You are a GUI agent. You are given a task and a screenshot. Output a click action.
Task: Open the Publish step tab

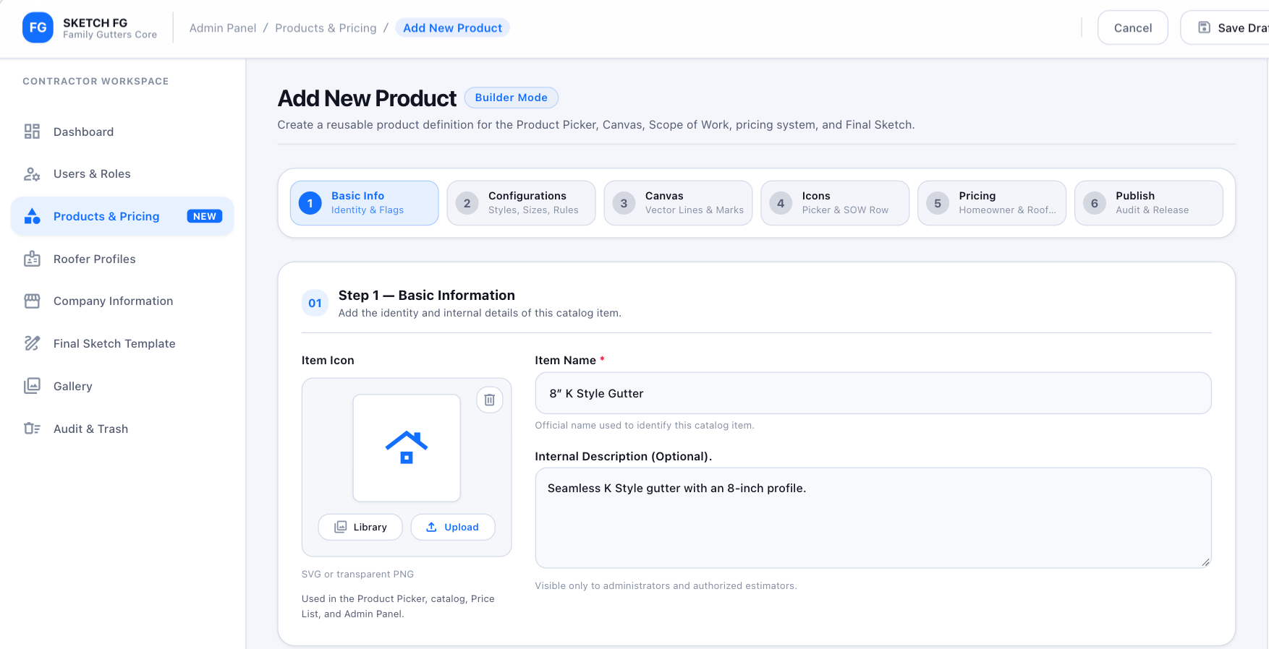[x=1149, y=203]
